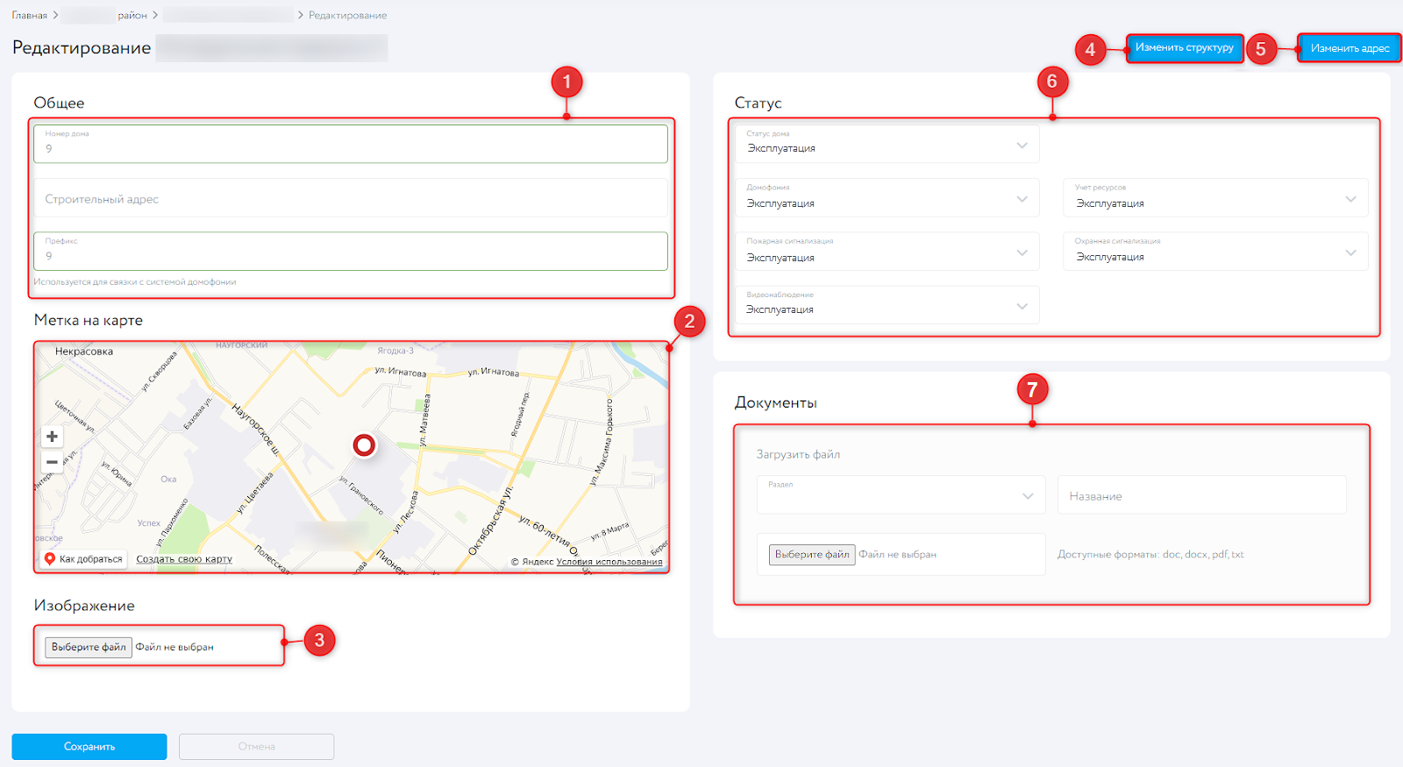Open the 'Охранная сигнализация' dropdown
This screenshot has width=1403, height=767.
pos(1215,252)
